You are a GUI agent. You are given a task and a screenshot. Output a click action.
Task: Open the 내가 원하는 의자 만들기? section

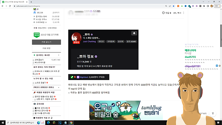click(44, 67)
